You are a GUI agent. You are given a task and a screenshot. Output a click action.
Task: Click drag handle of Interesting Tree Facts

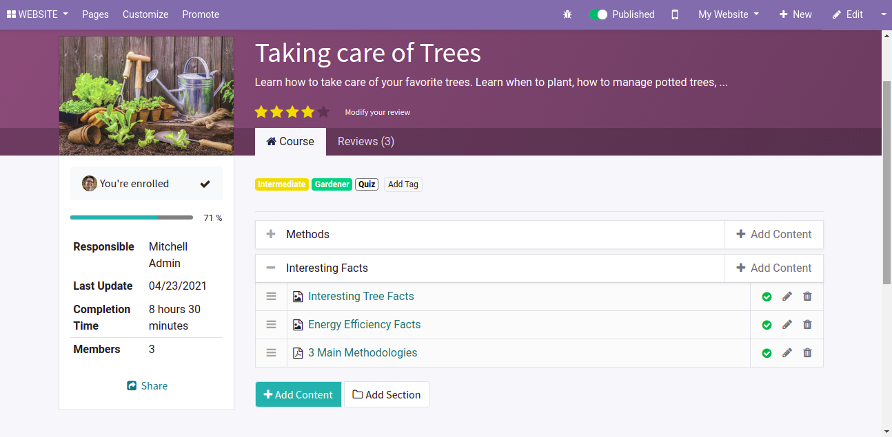pos(271,297)
